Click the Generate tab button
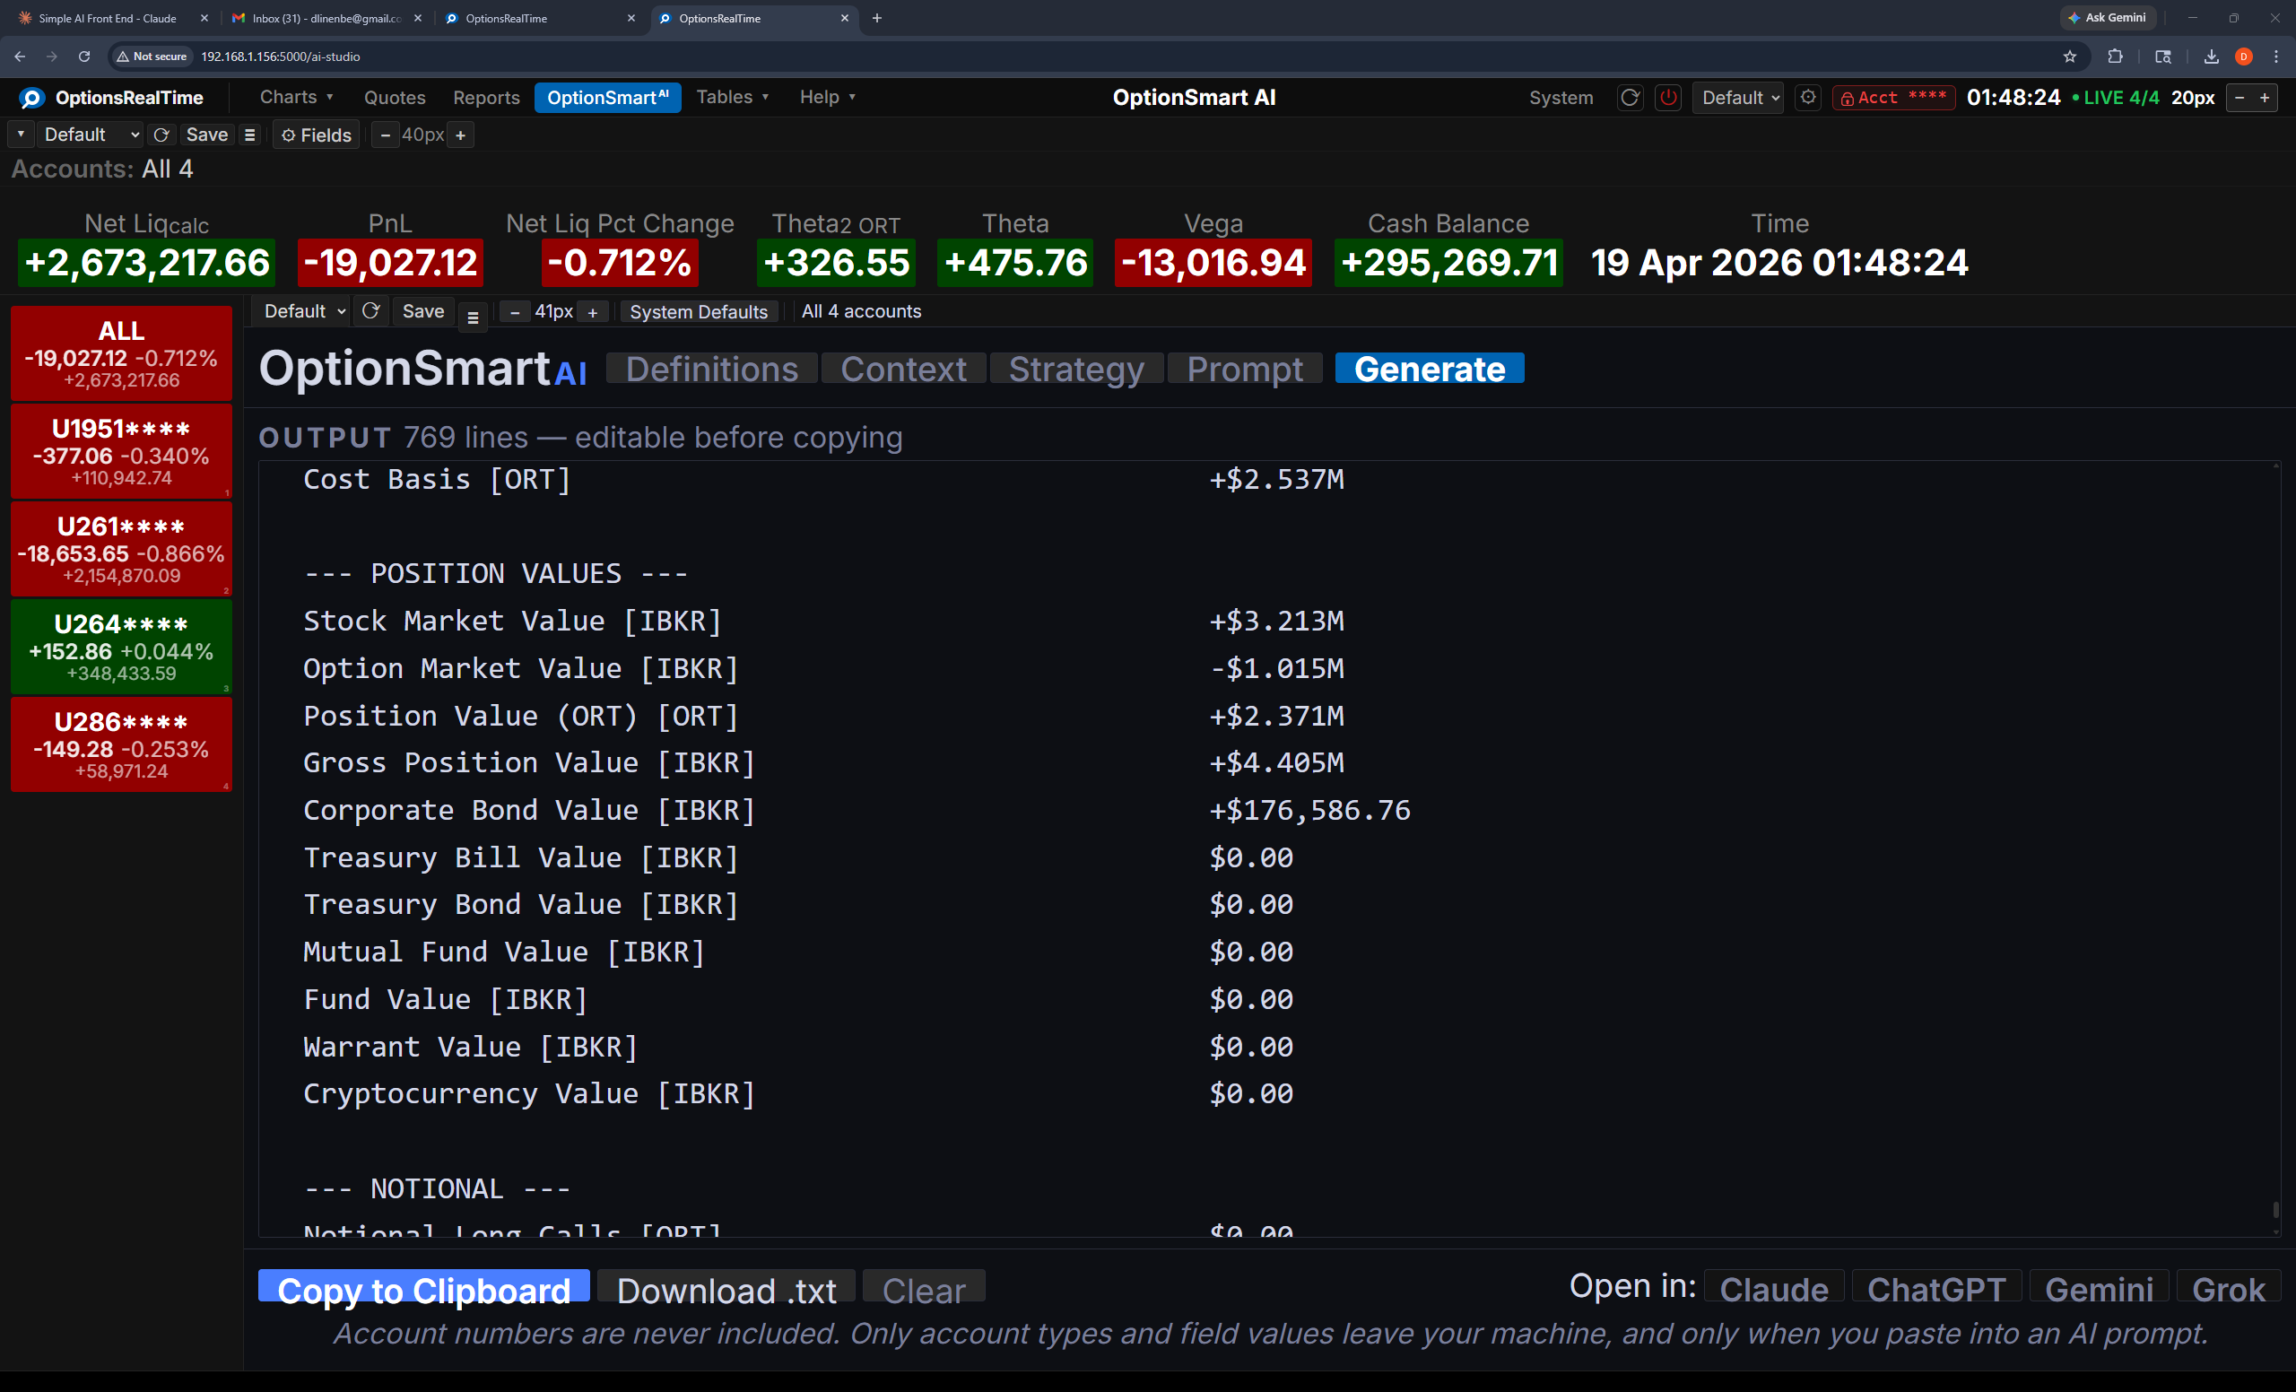Screen dimensions: 2296x1392 1430,369
